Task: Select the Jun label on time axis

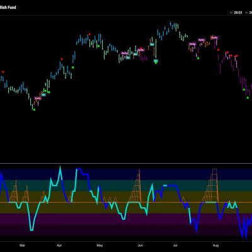Action: (x=140, y=245)
